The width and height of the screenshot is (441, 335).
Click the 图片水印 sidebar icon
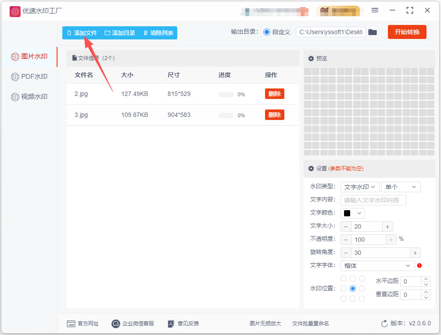[x=15, y=56]
